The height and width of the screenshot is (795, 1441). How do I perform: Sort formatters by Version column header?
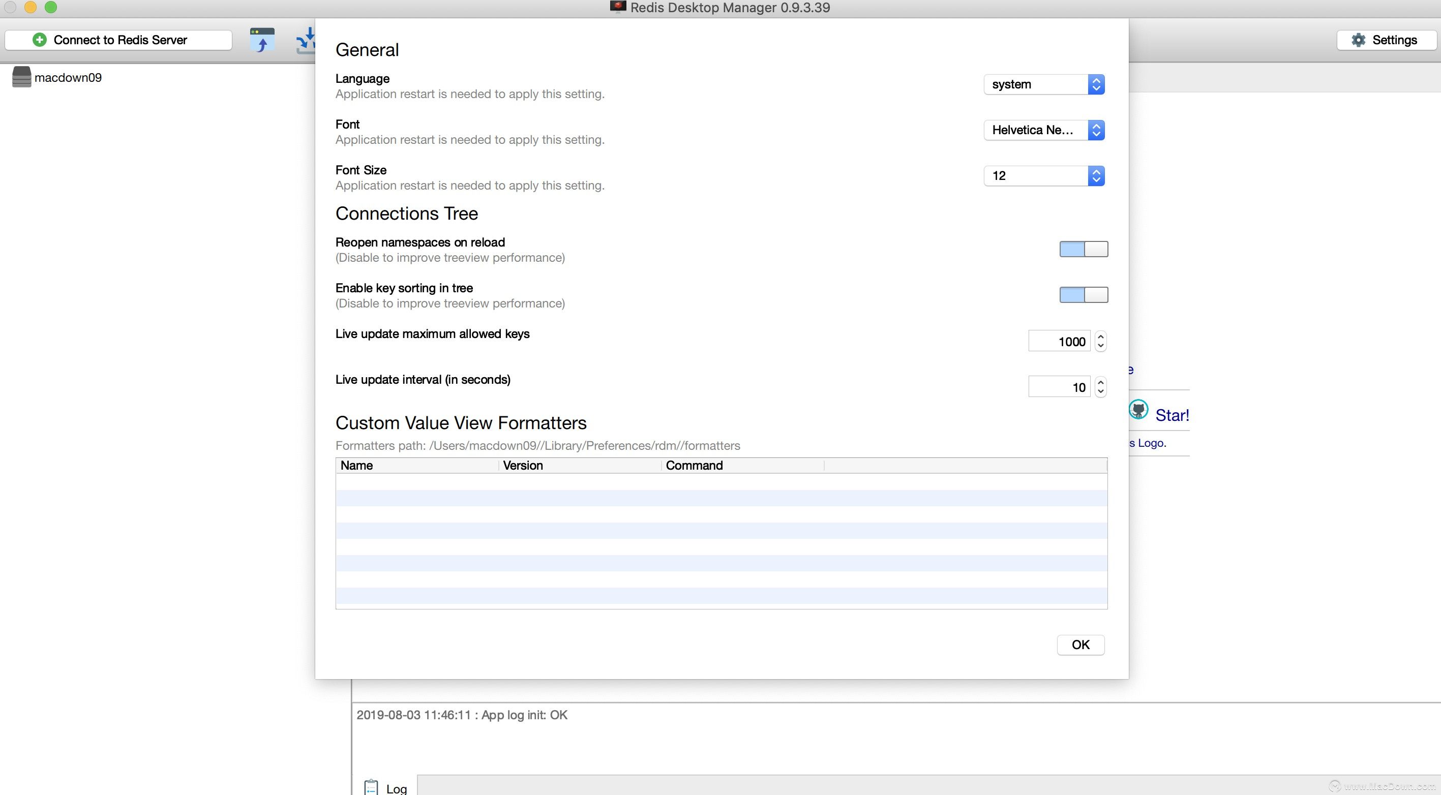pyautogui.click(x=580, y=465)
